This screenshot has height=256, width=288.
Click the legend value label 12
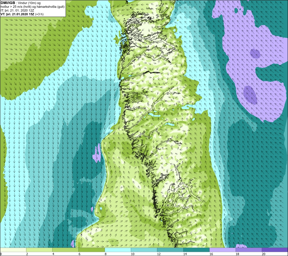tap(159, 254)
